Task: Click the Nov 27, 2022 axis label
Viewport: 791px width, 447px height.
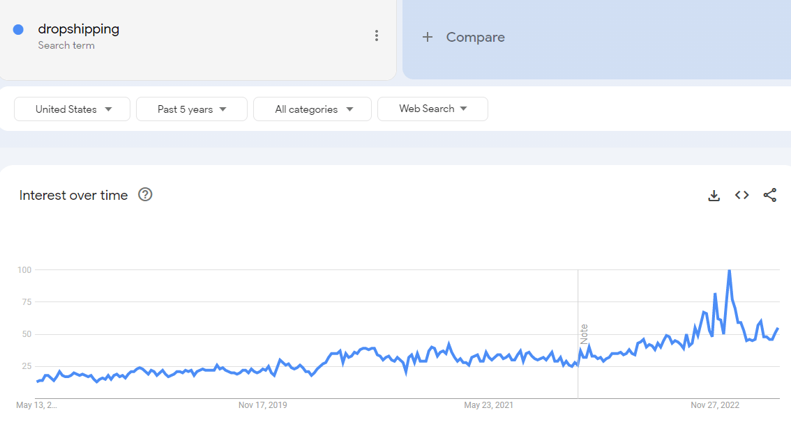Action: pyautogui.click(x=715, y=405)
